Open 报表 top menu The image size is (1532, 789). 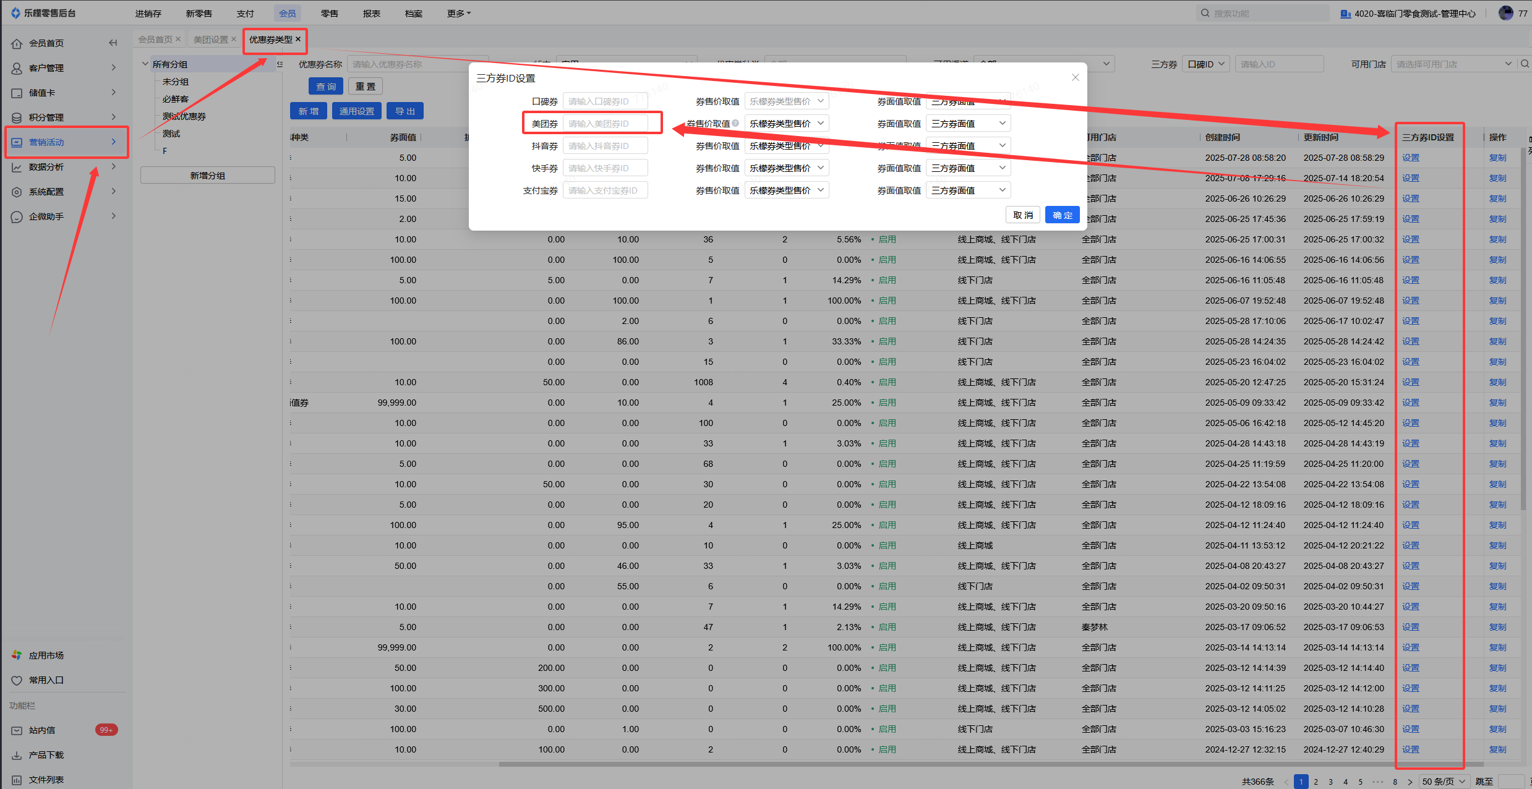pos(372,13)
